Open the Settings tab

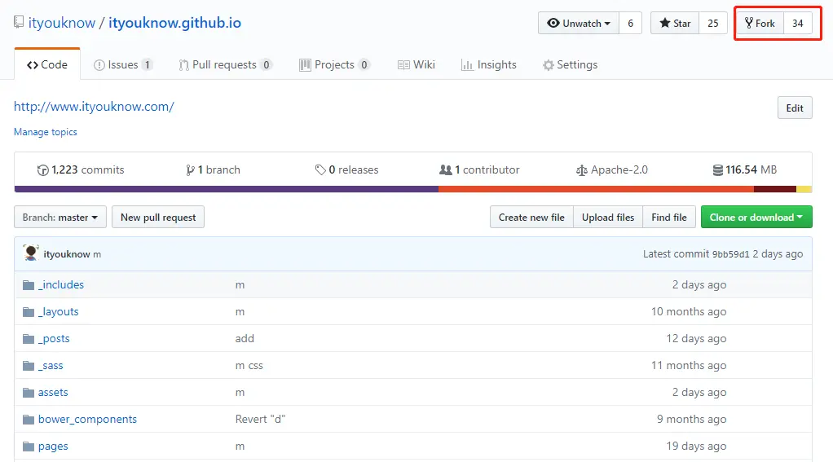pos(570,65)
